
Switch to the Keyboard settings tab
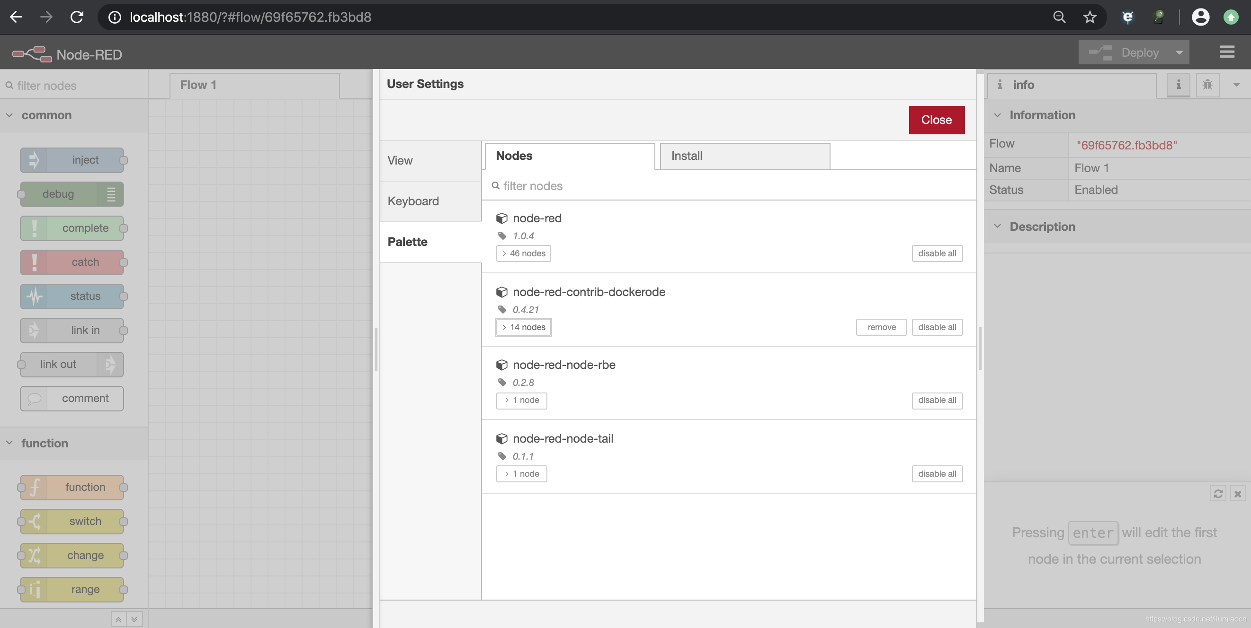coord(431,201)
